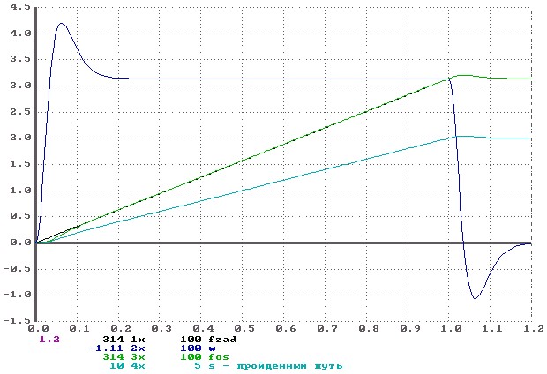Click the blue curve's negative minimum

[x=475, y=298]
